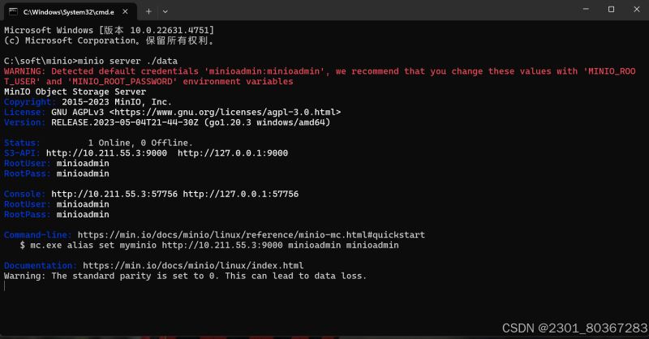The height and width of the screenshot is (339, 649).
Task: Maximize the terminal window
Action: [611, 9]
